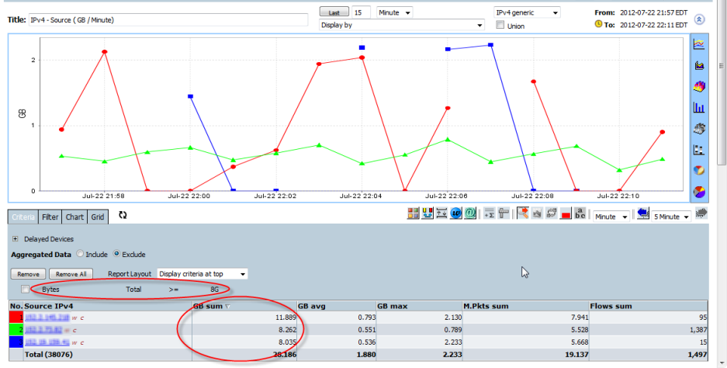The height and width of the screenshot is (368, 727).
Task: Select the stacked bar chart icon
Action: tap(699, 149)
